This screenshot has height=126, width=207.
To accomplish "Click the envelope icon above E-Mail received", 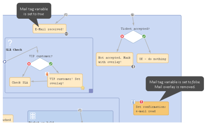I will coord(66,15).
